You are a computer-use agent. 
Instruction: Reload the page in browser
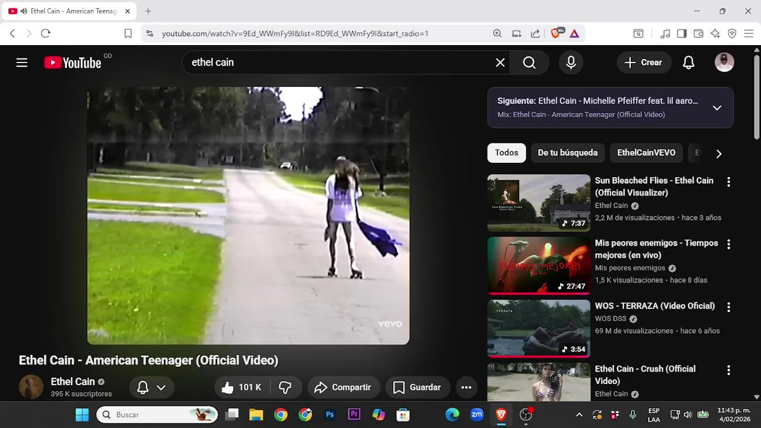[x=46, y=34]
